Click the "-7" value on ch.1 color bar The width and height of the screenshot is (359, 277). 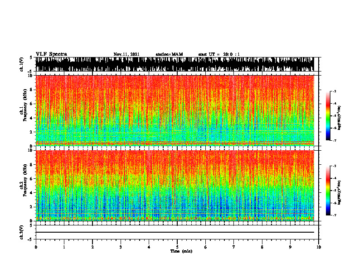[x=334, y=140]
